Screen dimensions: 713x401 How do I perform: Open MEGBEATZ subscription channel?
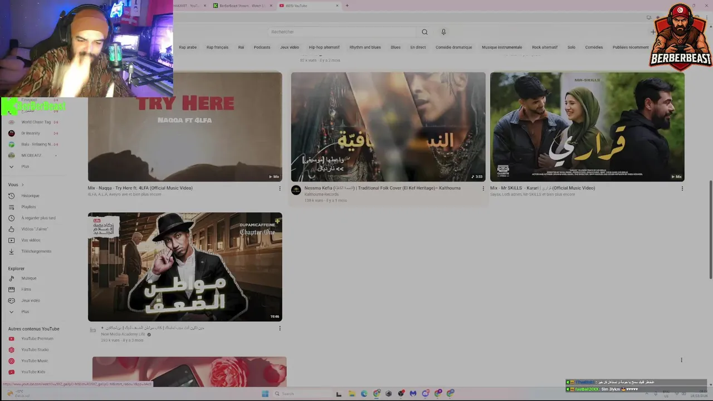31,155
